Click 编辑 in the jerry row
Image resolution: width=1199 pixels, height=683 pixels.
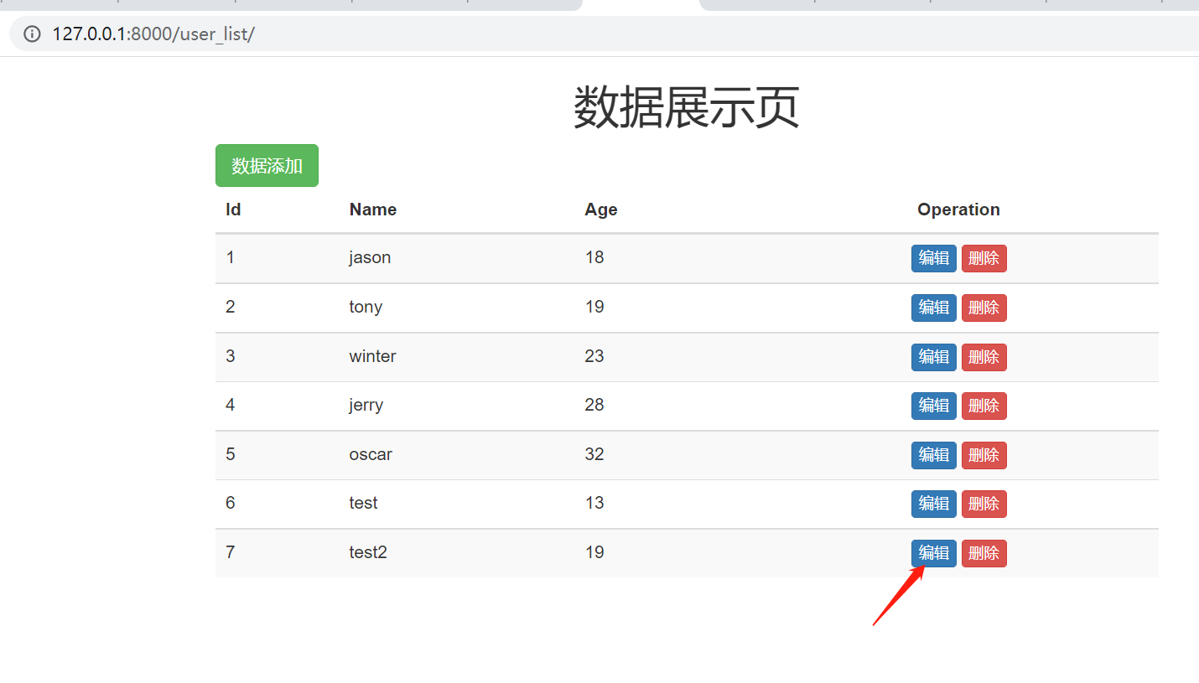pos(933,406)
